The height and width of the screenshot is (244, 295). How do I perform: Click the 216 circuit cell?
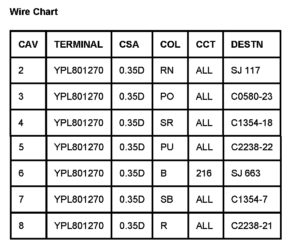tap(203, 173)
